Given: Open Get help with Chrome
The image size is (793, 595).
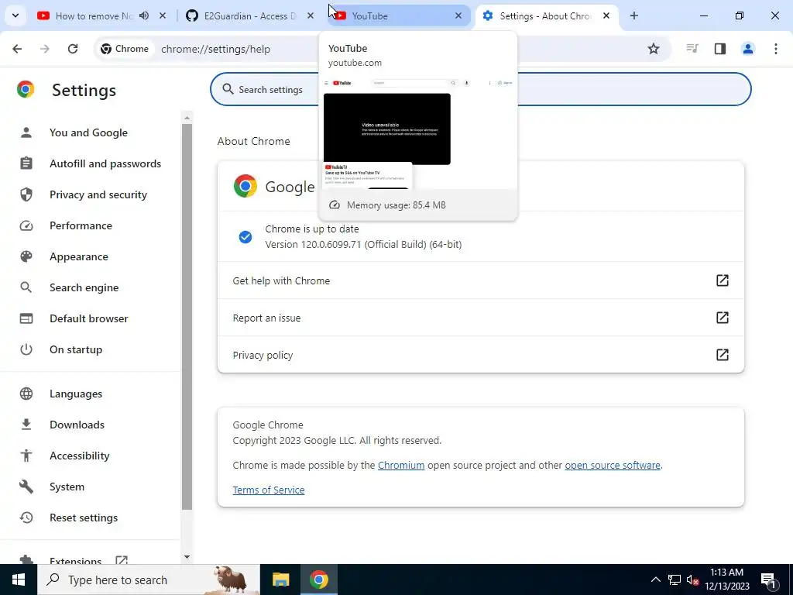Looking at the screenshot, I should pyautogui.click(x=480, y=280).
